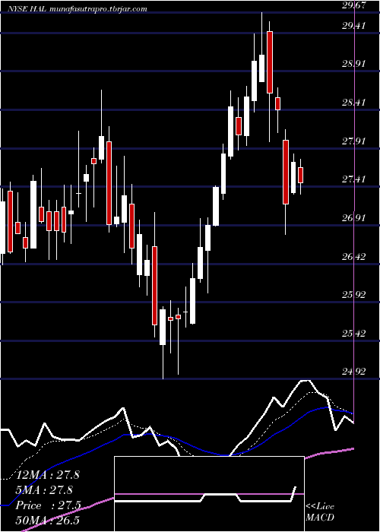Click the 12MA : 27.8 legend text
Image resolution: width=380 pixels, height=532 pixels.
[48, 475]
